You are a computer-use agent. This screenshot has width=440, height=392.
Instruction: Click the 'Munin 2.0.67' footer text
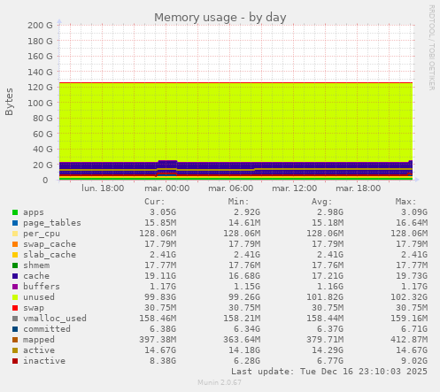coord(220,382)
